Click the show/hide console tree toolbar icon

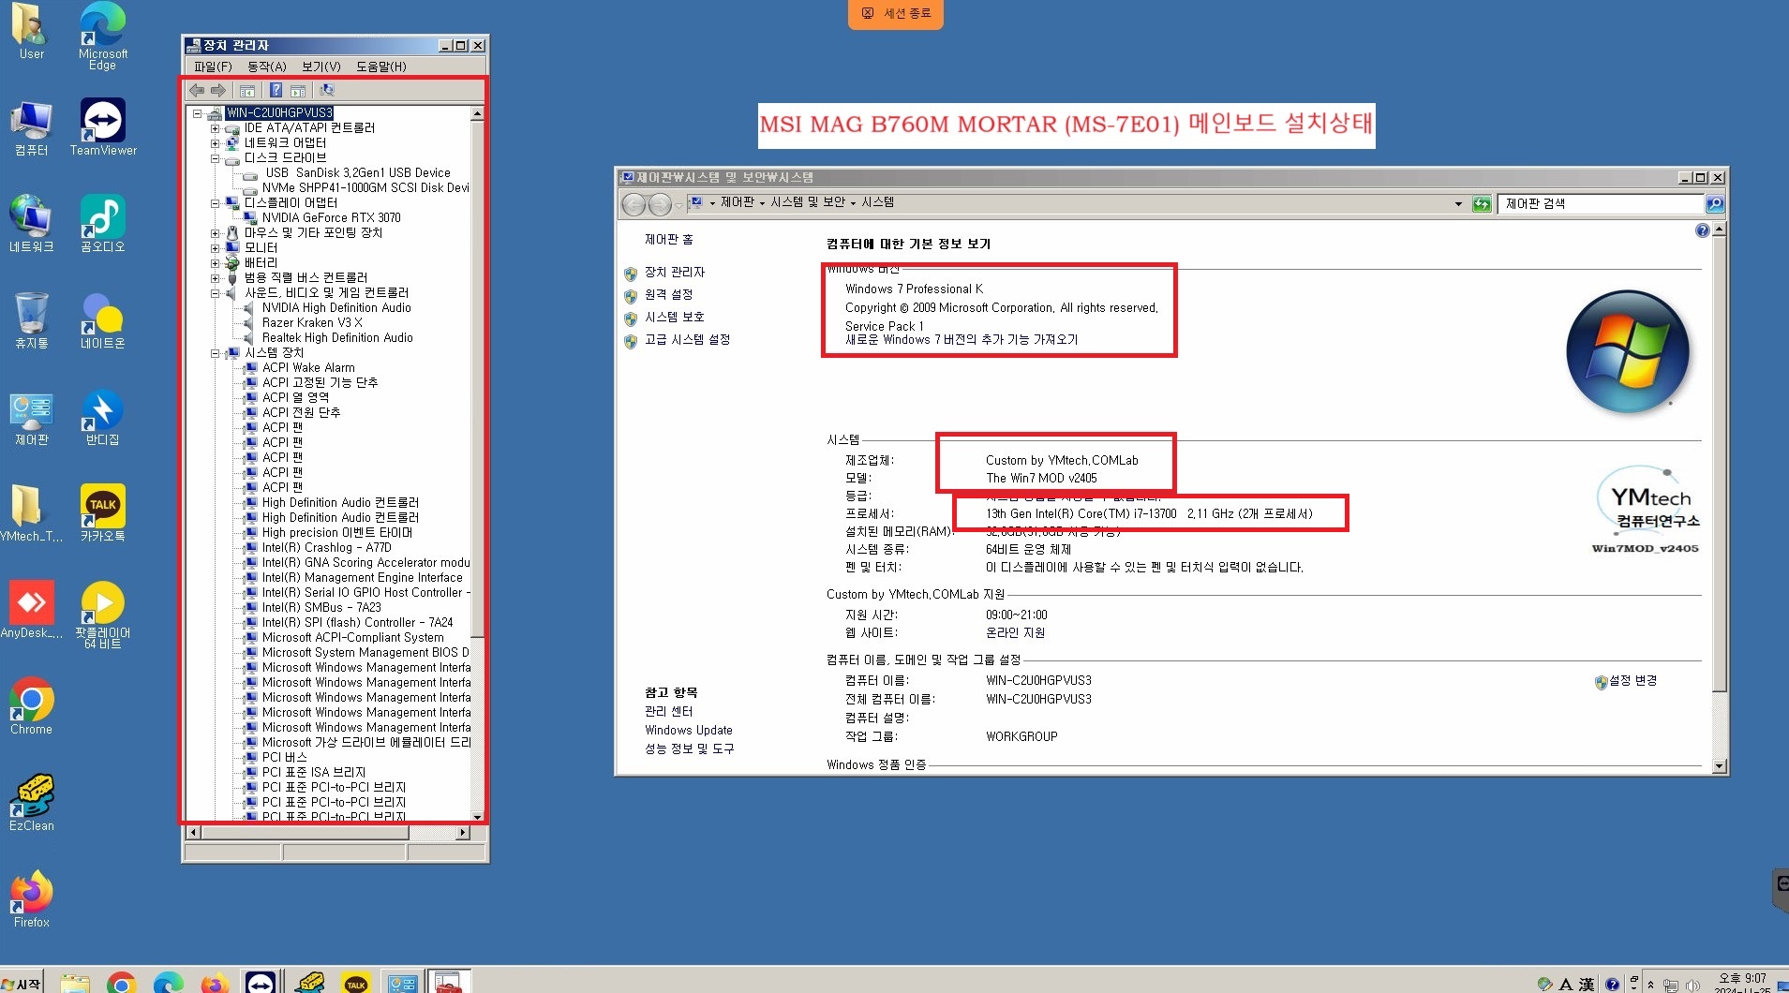(247, 91)
